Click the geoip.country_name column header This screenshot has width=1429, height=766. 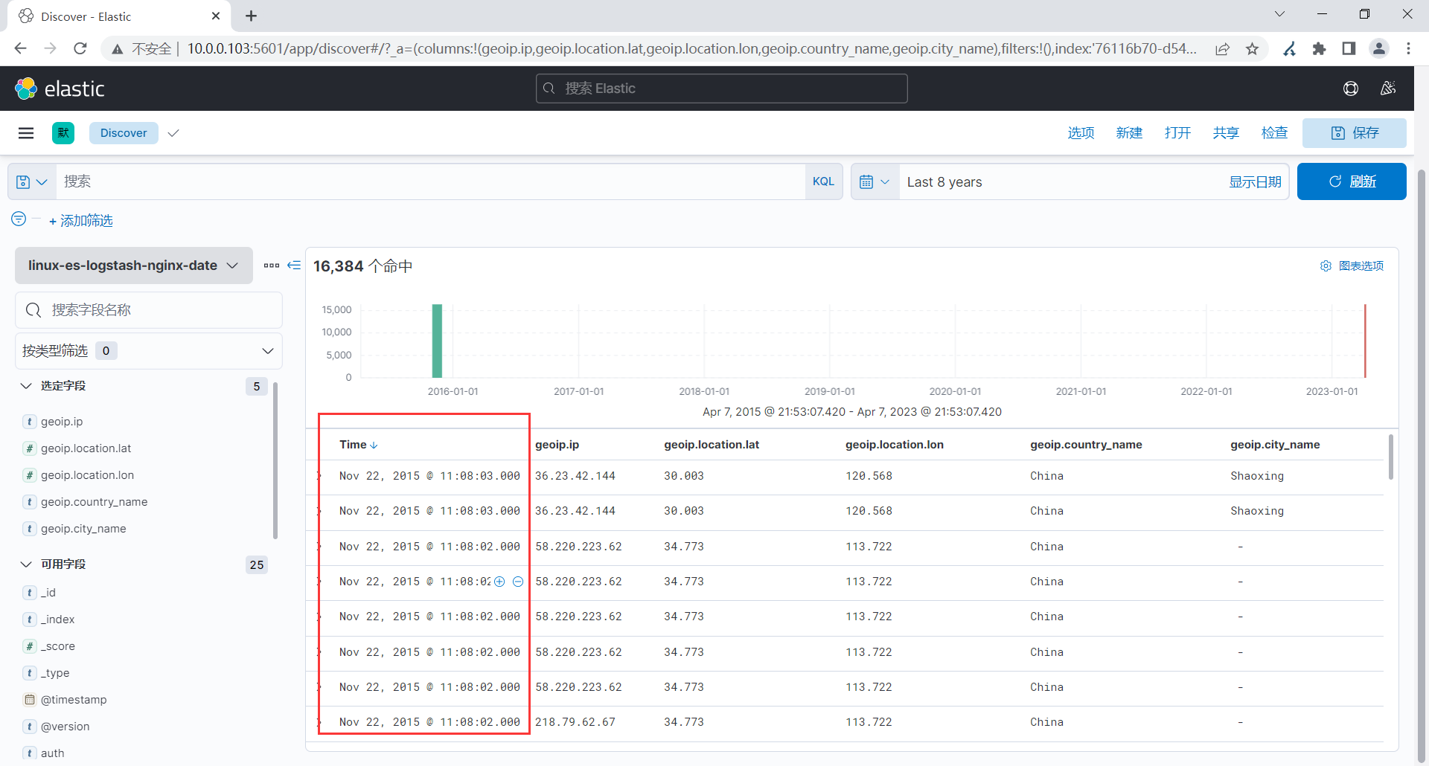[1086, 445]
